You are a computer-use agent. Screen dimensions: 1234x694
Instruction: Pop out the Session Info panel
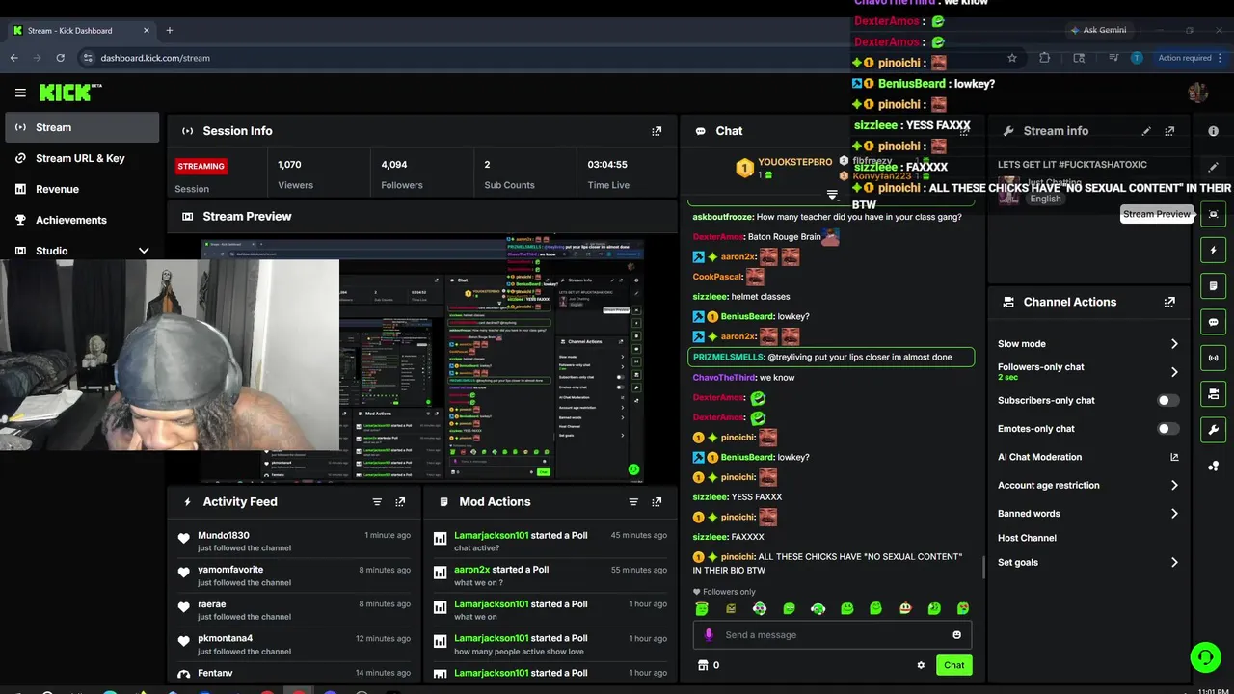657,131
